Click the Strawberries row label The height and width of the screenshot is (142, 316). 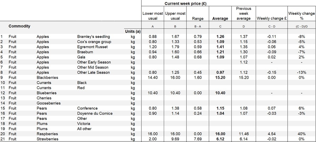[x=47, y=139]
